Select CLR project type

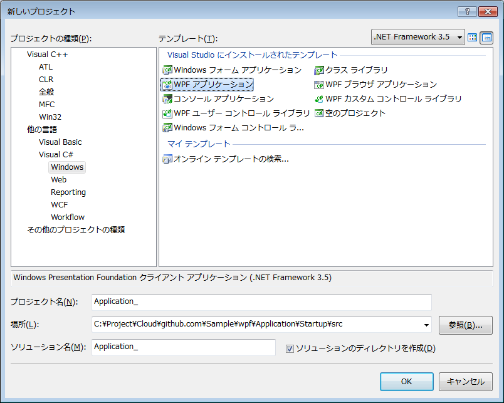46,80
